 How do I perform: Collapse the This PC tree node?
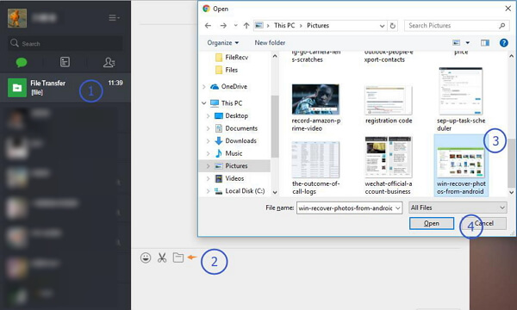click(x=203, y=103)
